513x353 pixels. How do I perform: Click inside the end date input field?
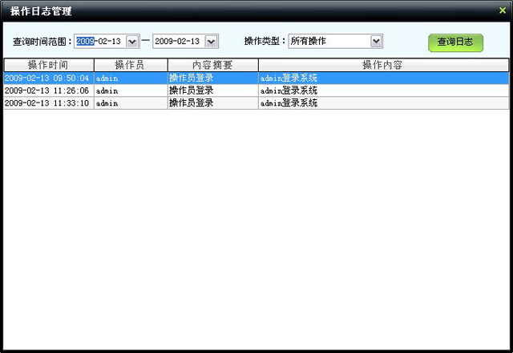(178, 41)
